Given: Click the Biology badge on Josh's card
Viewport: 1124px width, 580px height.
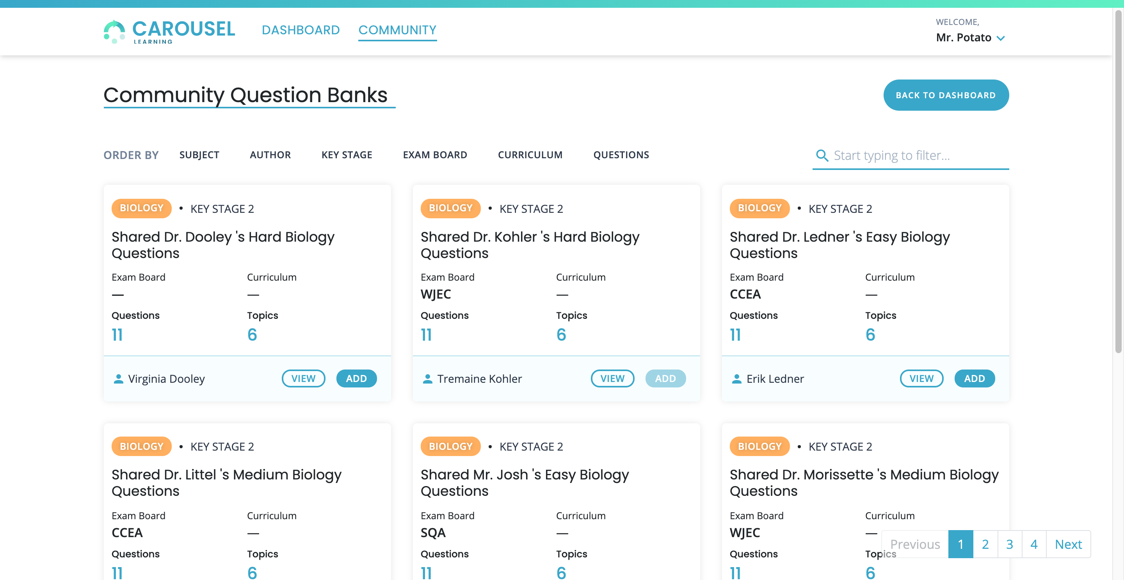Looking at the screenshot, I should click(x=450, y=446).
